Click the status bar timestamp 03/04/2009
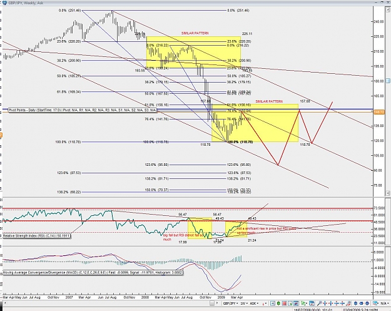This screenshot has width=391, height=311. 361,310
